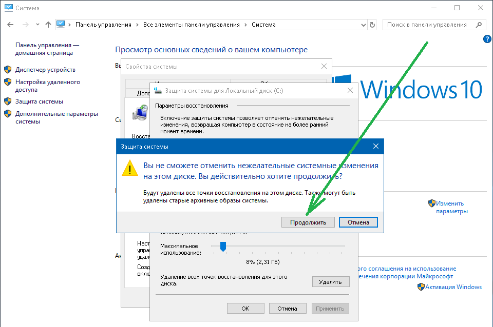Click the magnifier search icon

coord(479,25)
